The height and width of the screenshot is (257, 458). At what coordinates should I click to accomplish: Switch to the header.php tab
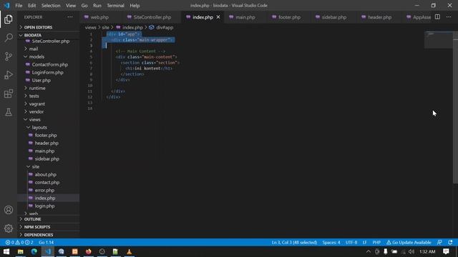click(379, 17)
